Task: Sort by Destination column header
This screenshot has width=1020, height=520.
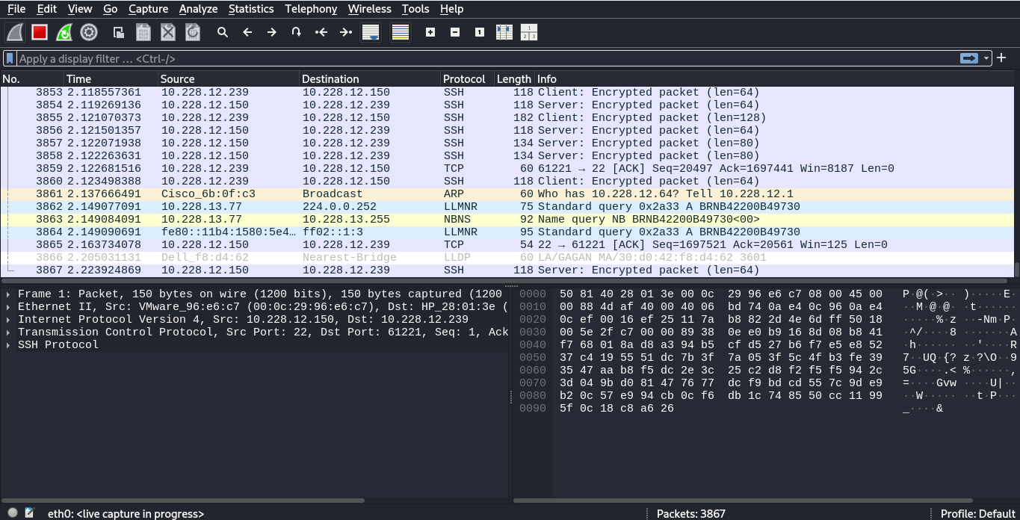Action: click(x=370, y=78)
